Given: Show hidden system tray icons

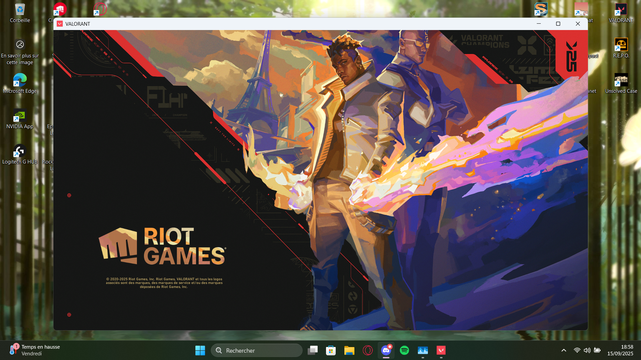Looking at the screenshot, I should 564,350.
